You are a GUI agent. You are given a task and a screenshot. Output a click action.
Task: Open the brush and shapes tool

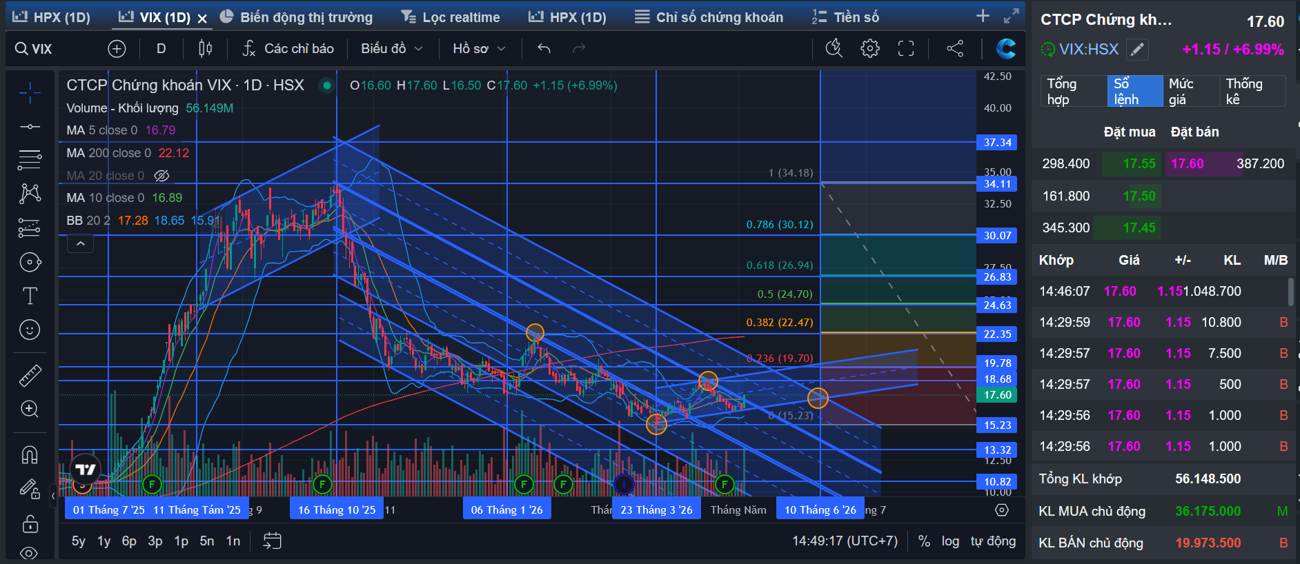tap(30, 262)
